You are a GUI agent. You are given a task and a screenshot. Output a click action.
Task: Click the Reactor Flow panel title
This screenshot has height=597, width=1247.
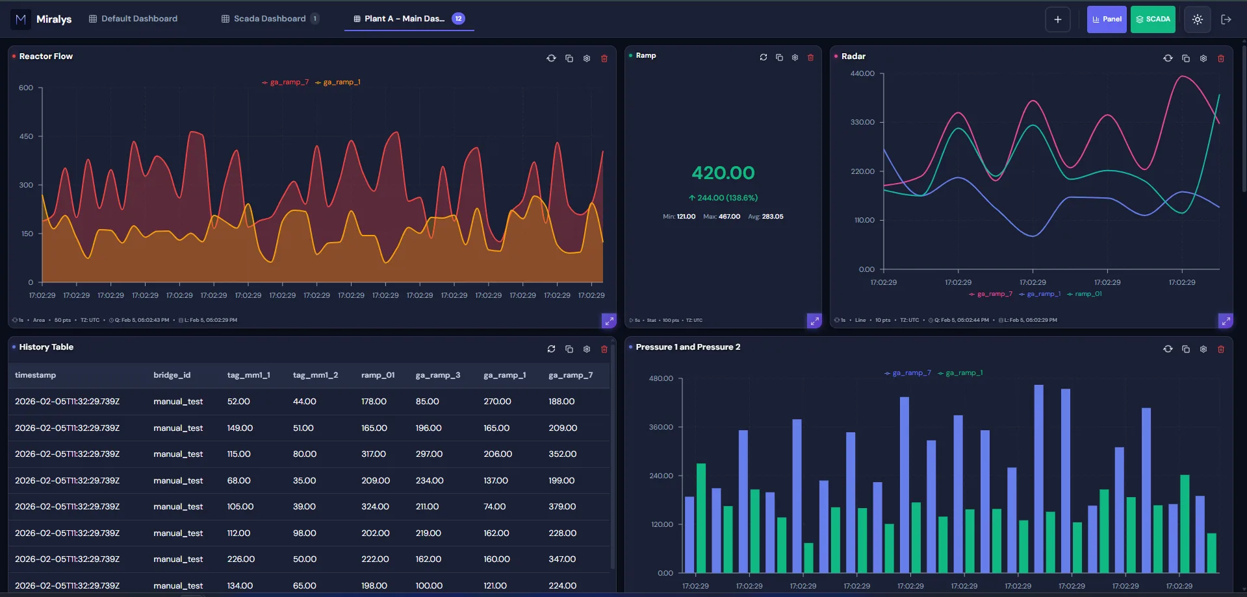coord(45,56)
